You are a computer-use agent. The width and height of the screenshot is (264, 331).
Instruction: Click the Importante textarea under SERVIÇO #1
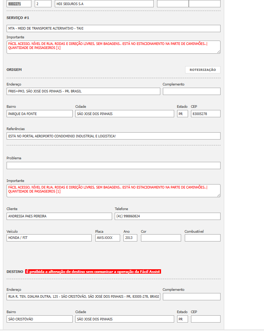[114, 47]
